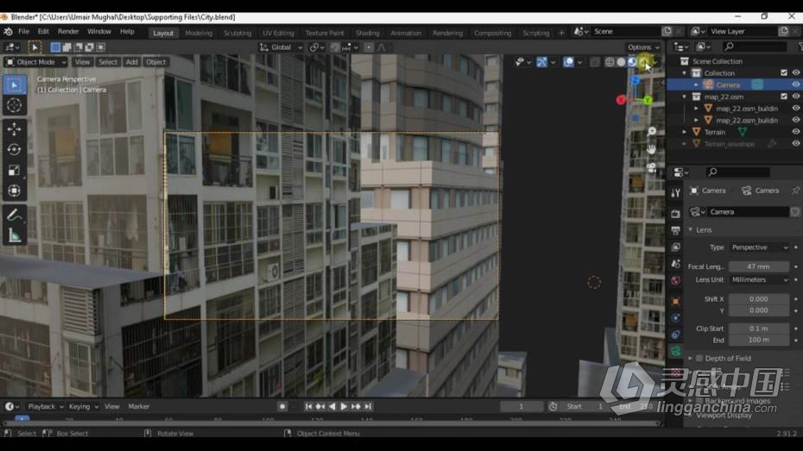Select the Transform tool
This screenshot has height=451, width=803.
click(15, 191)
